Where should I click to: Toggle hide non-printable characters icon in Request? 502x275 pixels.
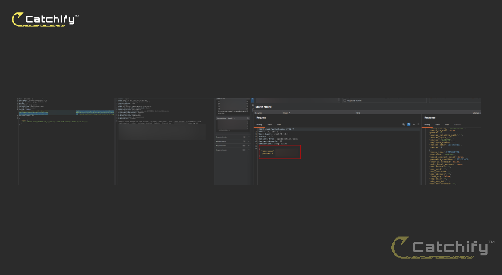coord(403,124)
